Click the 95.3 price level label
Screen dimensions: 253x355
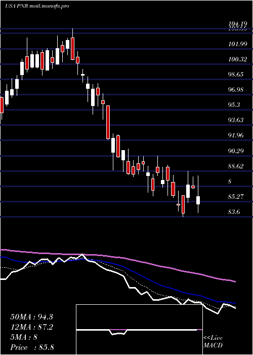[x=234, y=105]
